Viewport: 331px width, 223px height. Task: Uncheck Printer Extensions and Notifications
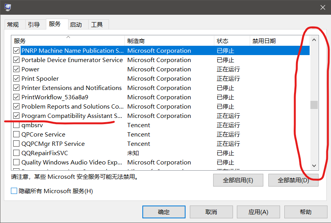coord(16,88)
